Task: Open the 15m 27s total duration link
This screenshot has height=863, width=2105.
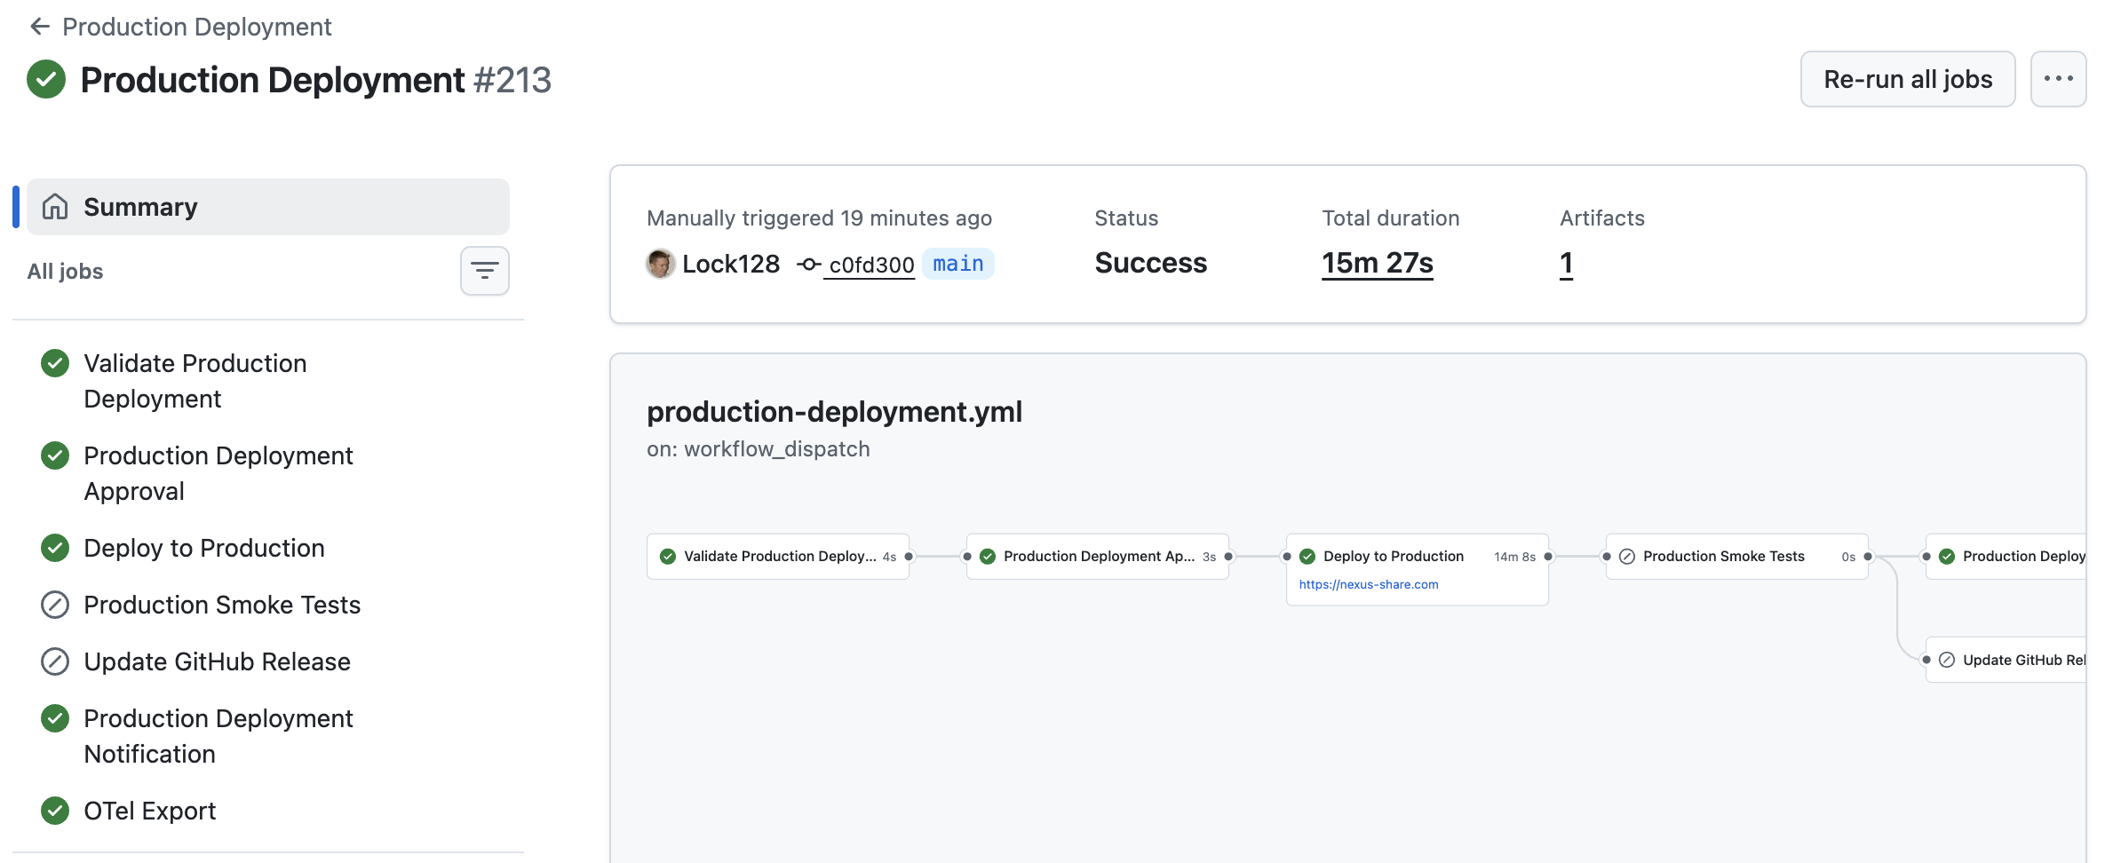Action: pyautogui.click(x=1377, y=263)
